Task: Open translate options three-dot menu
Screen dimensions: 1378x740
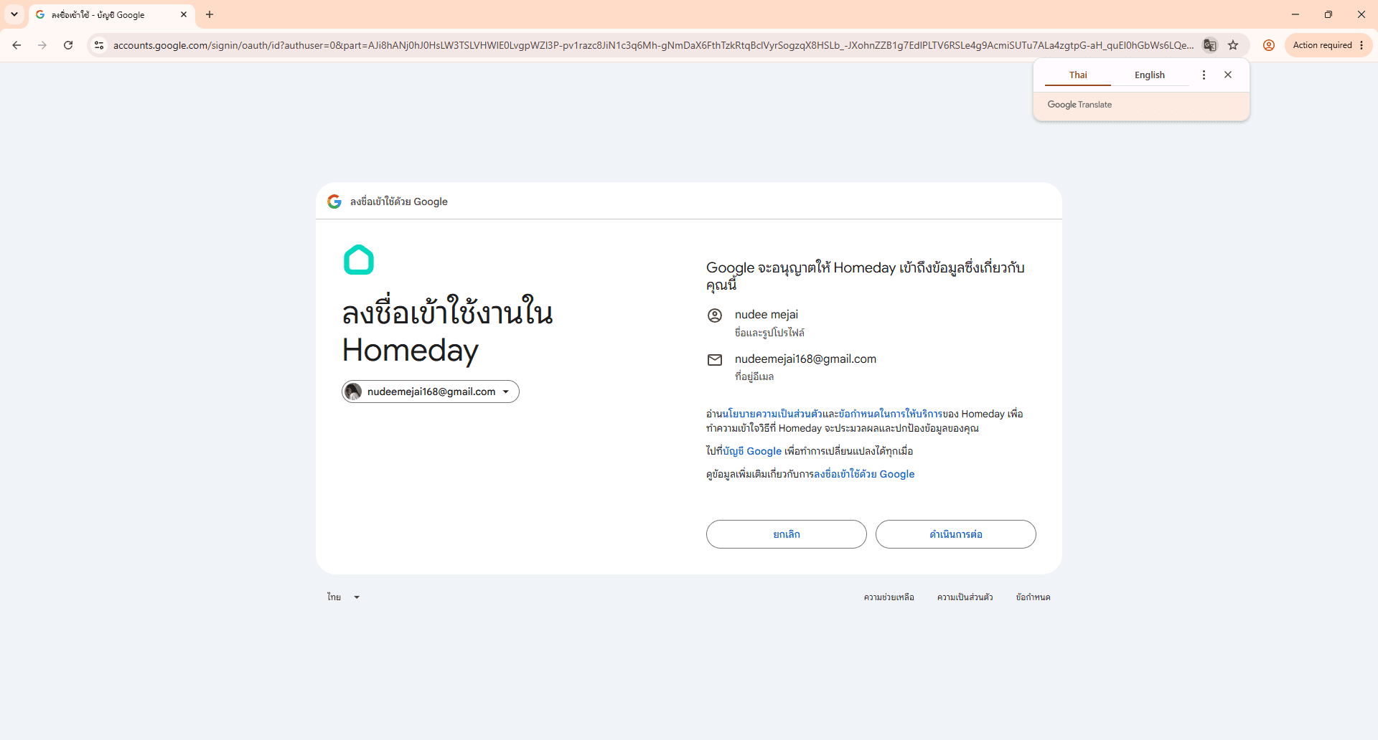Action: point(1204,75)
